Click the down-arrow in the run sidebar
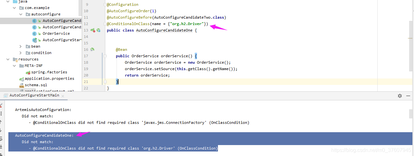The width and height of the screenshot is (414, 156). [1, 130]
